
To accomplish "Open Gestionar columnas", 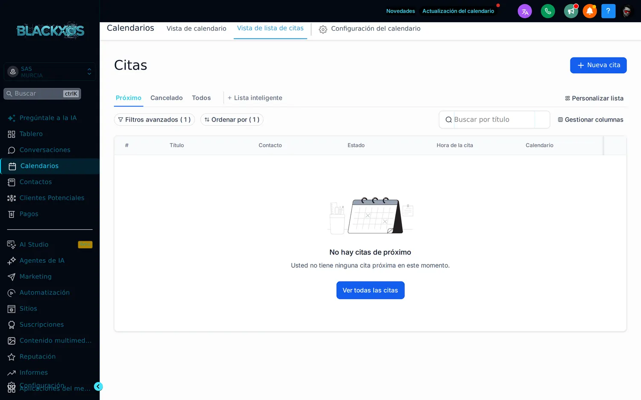I will [x=591, y=120].
